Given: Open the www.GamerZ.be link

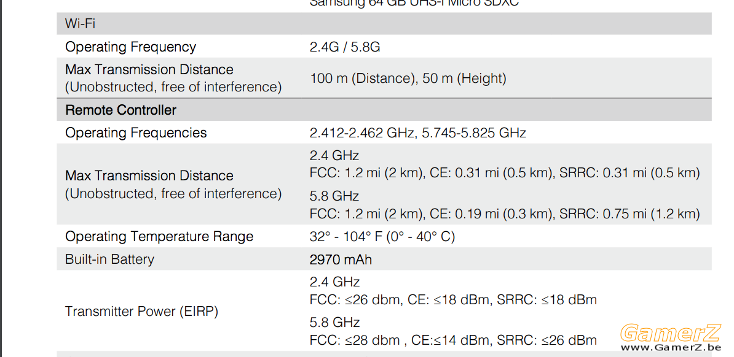Looking at the screenshot, I should coord(670,348).
